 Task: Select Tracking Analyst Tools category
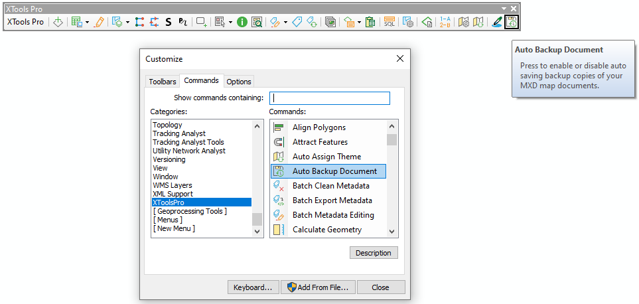tap(188, 142)
